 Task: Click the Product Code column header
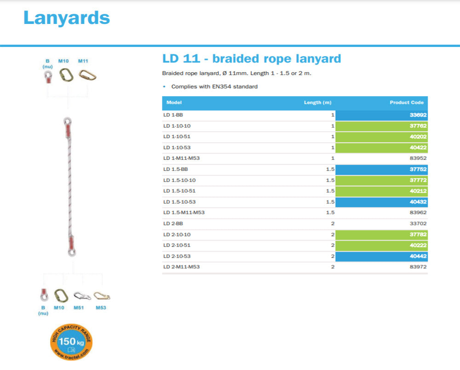[x=406, y=103]
